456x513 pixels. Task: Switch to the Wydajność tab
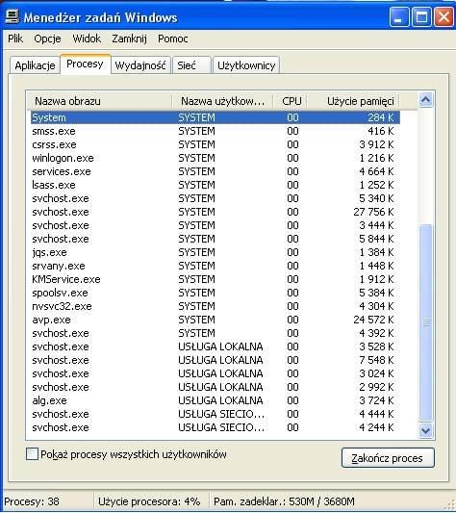coord(140,65)
